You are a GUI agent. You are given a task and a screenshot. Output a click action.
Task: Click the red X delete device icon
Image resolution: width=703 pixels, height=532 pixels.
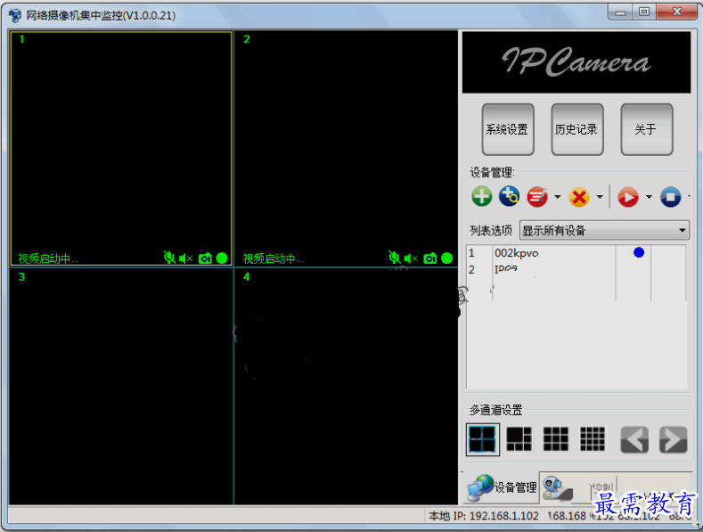coord(579,196)
